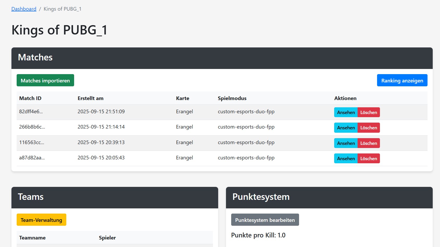View match 82dff4e6 with Ansehen
The image size is (440, 247).
pos(346,112)
